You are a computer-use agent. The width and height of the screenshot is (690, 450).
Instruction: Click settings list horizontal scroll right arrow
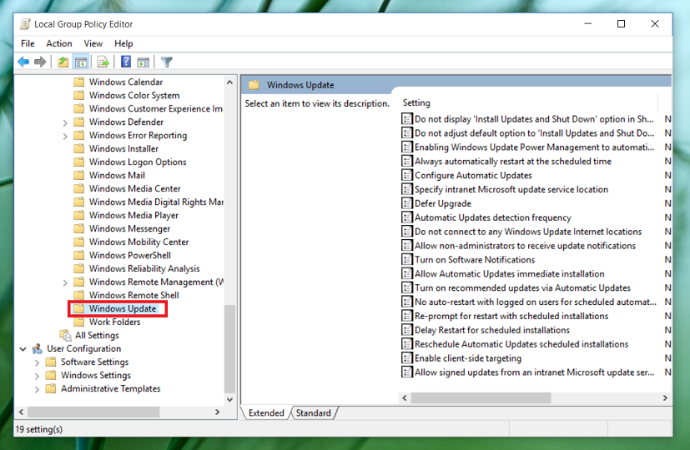[665, 397]
